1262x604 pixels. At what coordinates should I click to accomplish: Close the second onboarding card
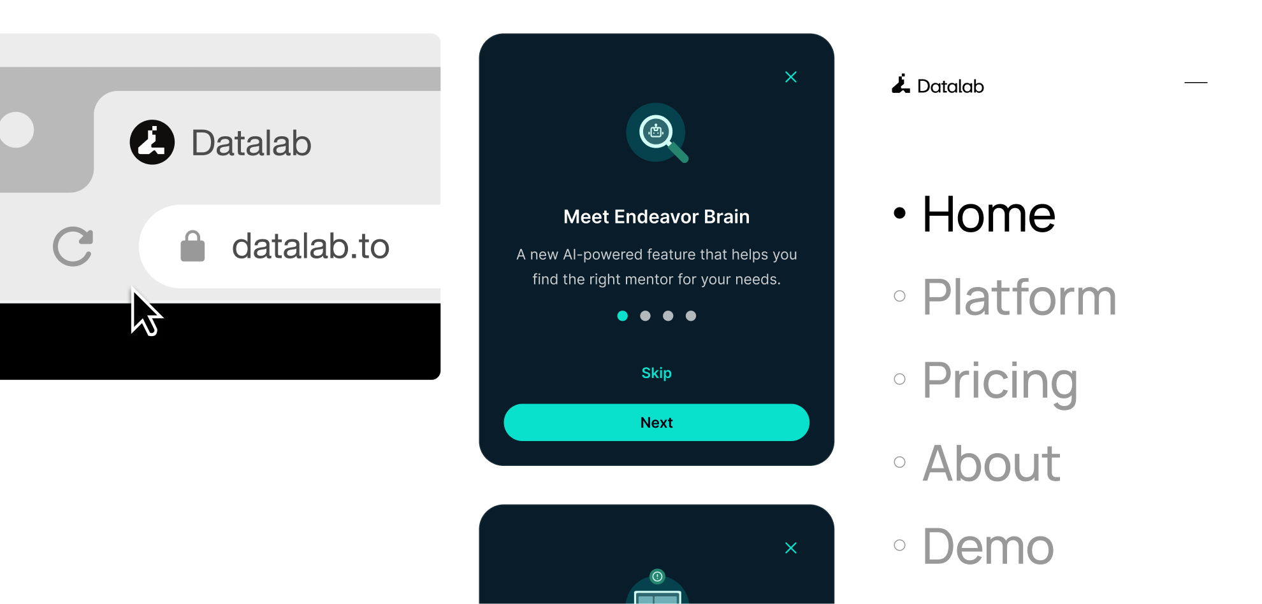click(x=791, y=548)
